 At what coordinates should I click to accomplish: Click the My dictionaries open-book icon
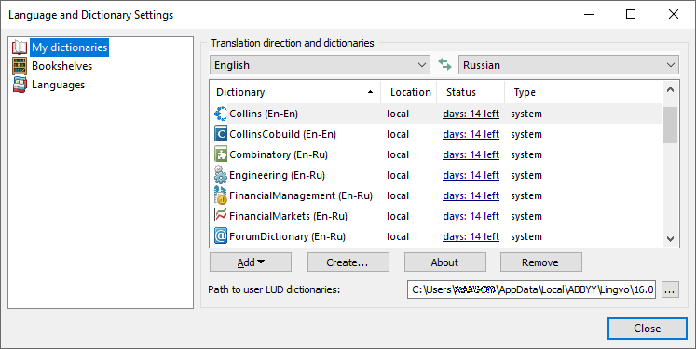[20, 47]
